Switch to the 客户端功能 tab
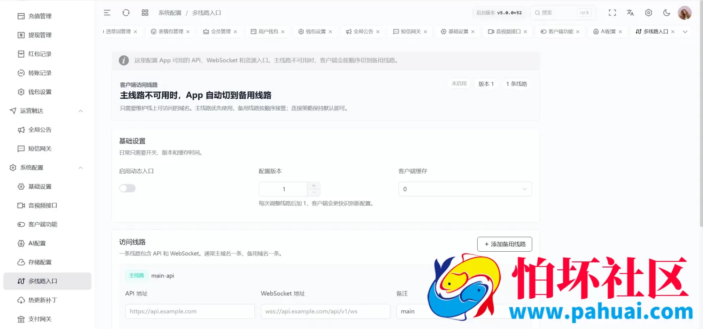 coord(560,32)
